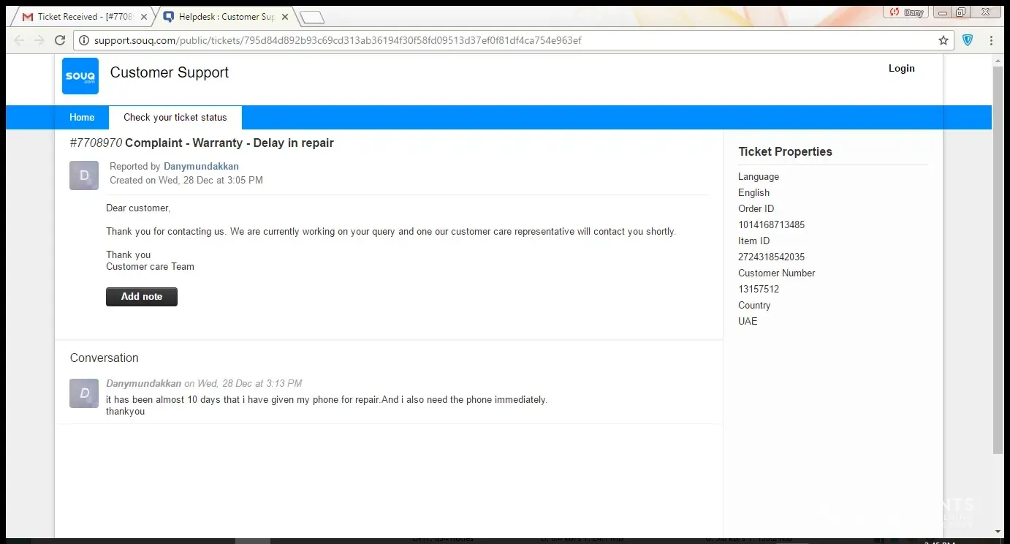The image size is (1010, 544).
Task: Click the site information icon in address bar
Action: (x=83, y=41)
